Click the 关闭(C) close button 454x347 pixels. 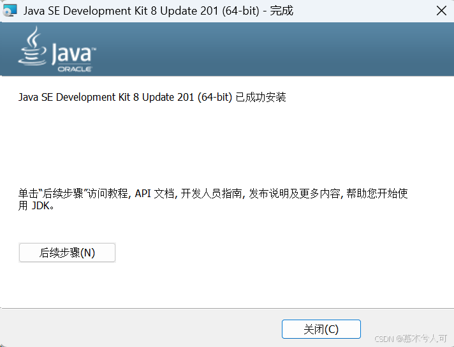tap(321, 329)
